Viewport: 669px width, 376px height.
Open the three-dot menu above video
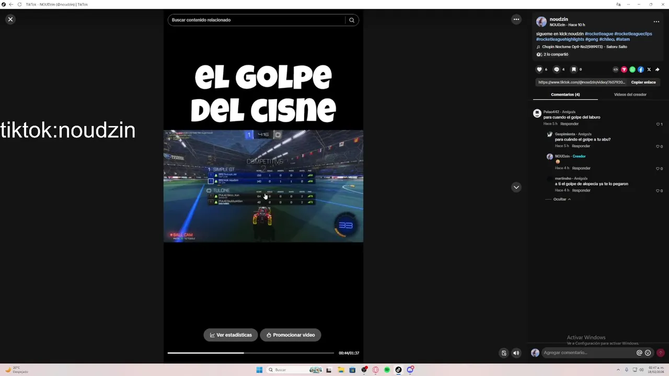pyautogui.click(x=516, y=19)
